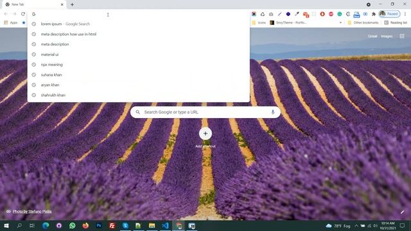Viewport: 411px width, 231px height.
Task: Pick the shahrukh khan suggestion
Action: pyautogui.click(x=139, y=95)
